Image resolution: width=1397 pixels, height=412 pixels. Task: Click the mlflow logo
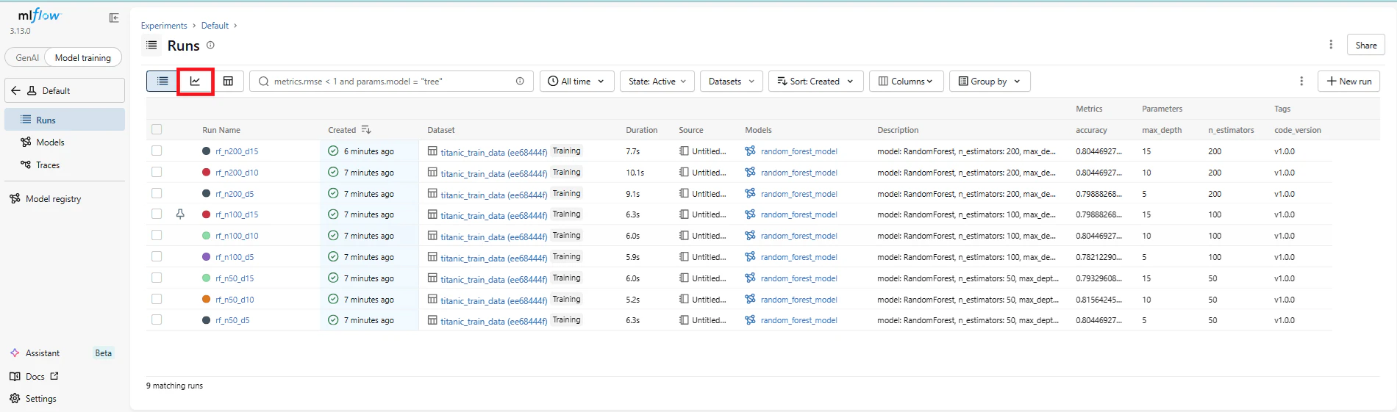pos(39,15)
